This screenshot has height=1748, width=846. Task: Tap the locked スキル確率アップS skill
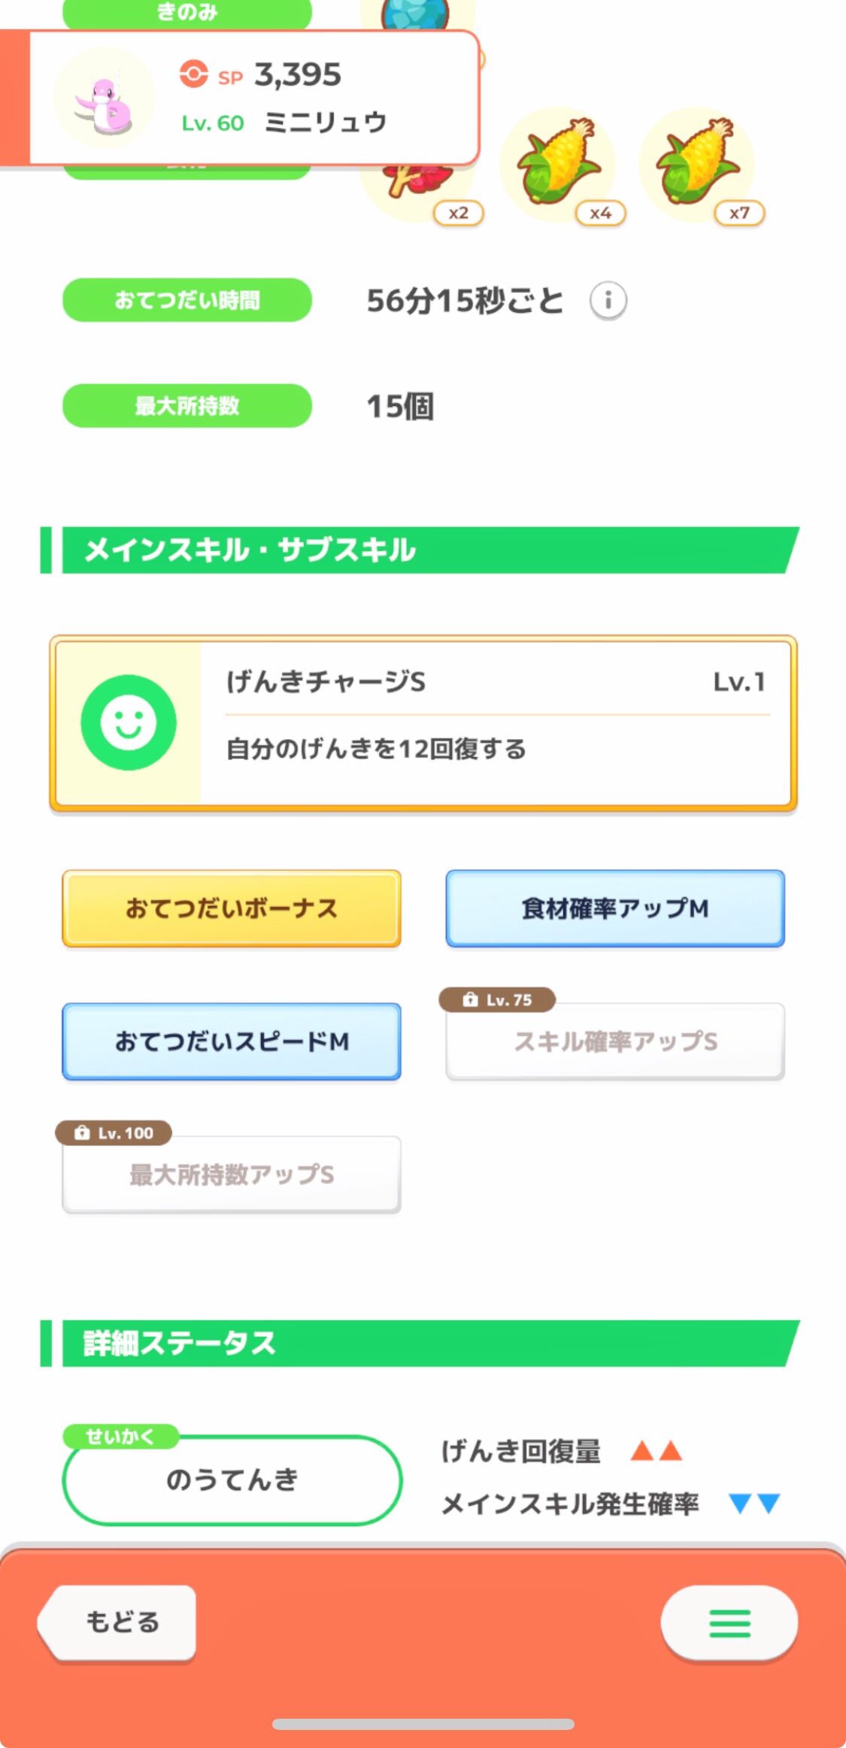click(615, 1041)
